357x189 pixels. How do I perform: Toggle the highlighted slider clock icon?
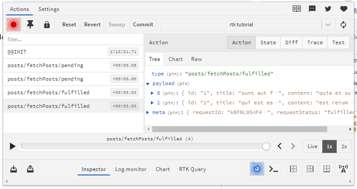(x=257, y=169)
